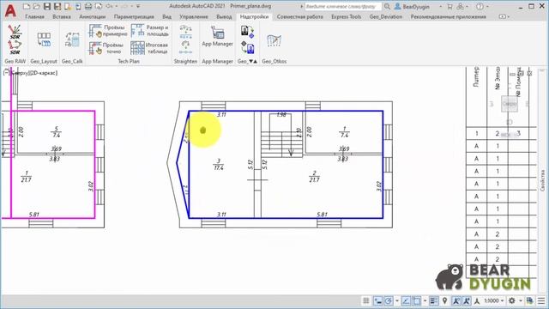Run the Geo_Otkos tool icon

tap(274, 40)
